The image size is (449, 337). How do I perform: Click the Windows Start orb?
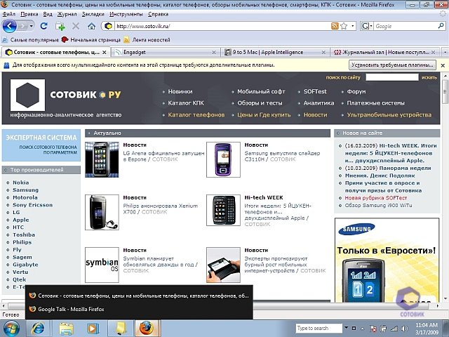11,328
